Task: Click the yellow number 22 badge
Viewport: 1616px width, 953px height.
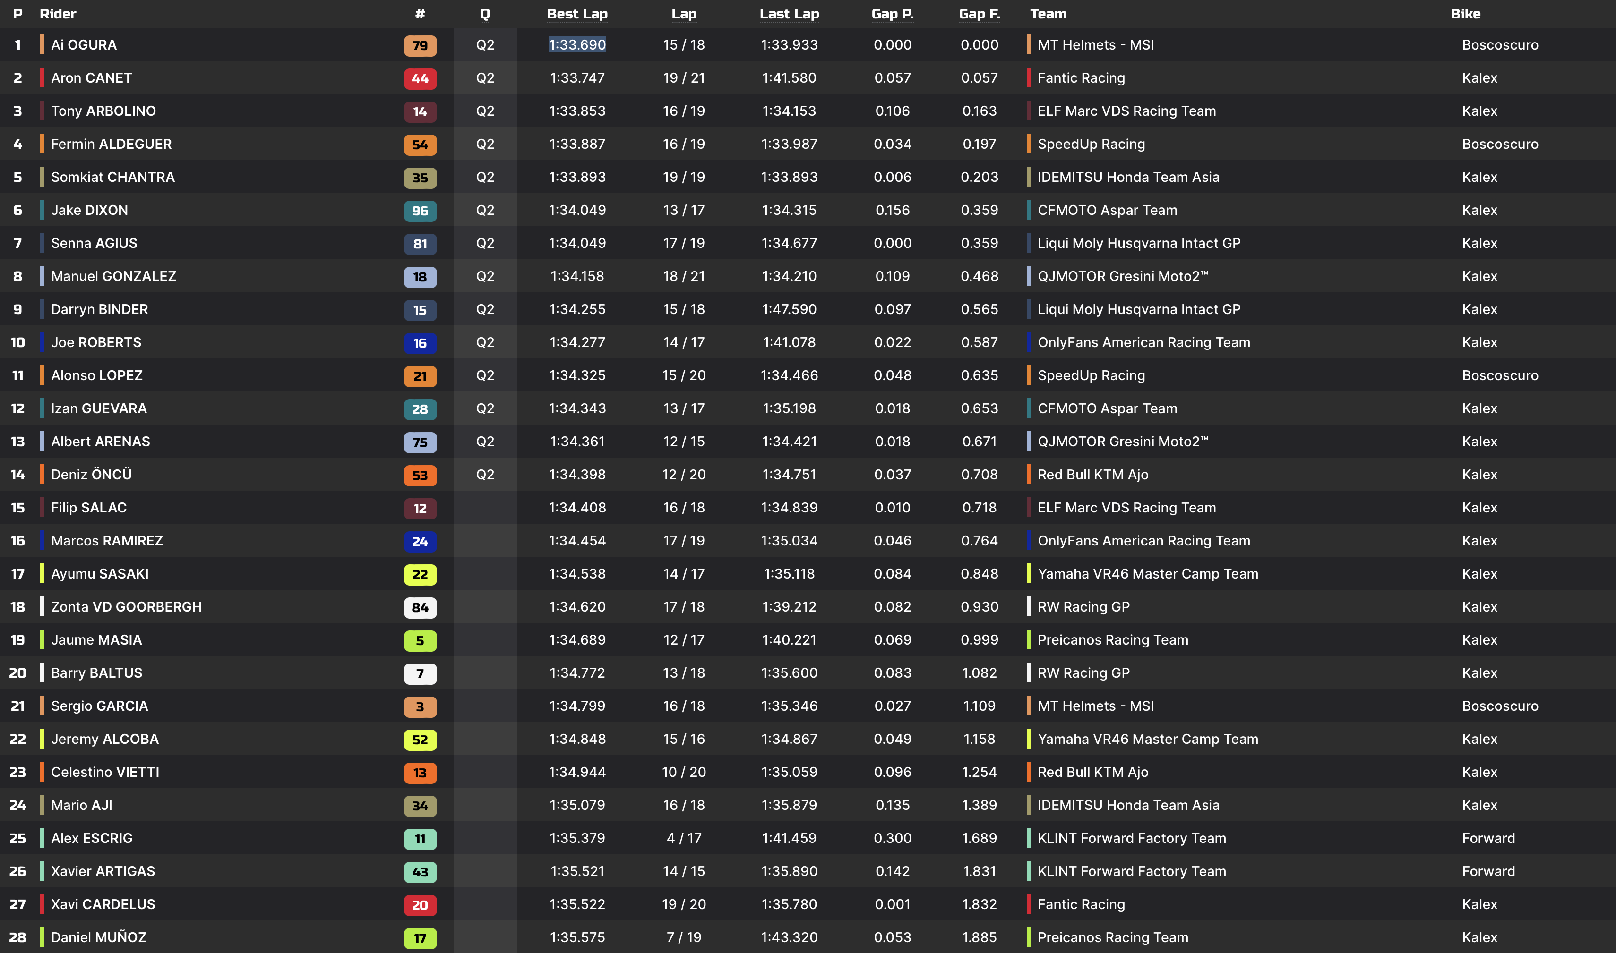Action: tap(420, 574)
